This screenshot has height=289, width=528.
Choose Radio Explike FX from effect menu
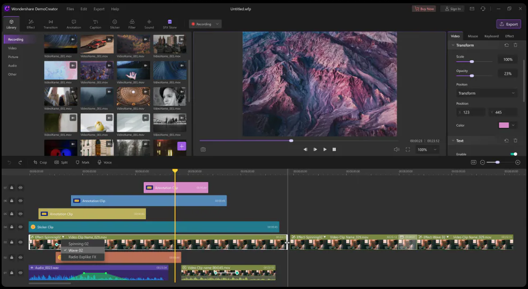pyautogui.click(x=82, y=257)
